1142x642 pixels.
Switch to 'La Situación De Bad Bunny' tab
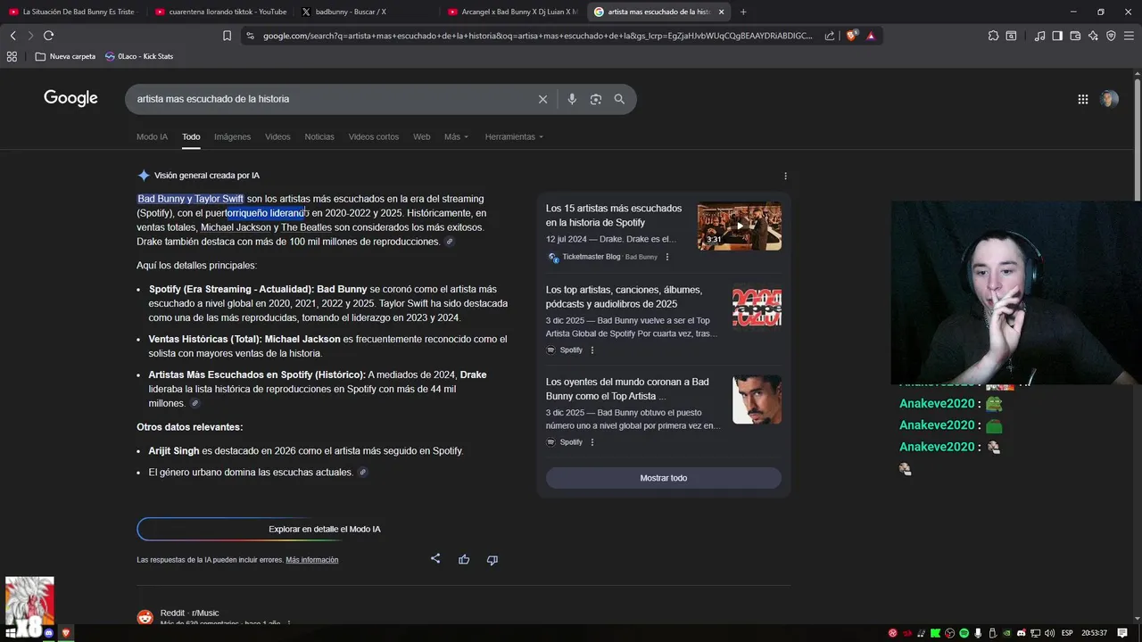73,12
